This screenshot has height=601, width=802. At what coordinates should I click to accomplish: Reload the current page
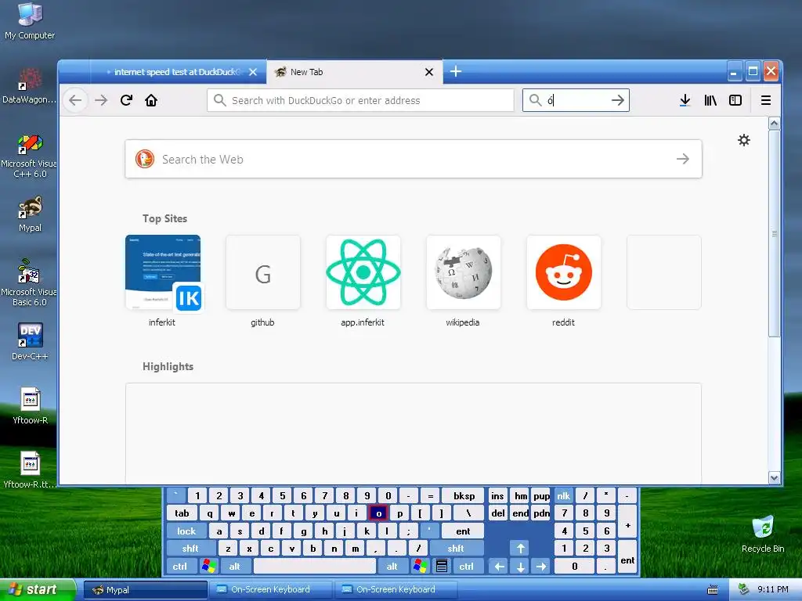click(126, 100)
